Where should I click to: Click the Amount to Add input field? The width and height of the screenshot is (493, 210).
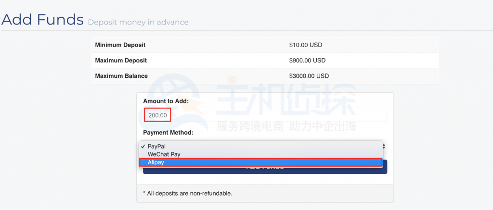click(x=265, y=115)
